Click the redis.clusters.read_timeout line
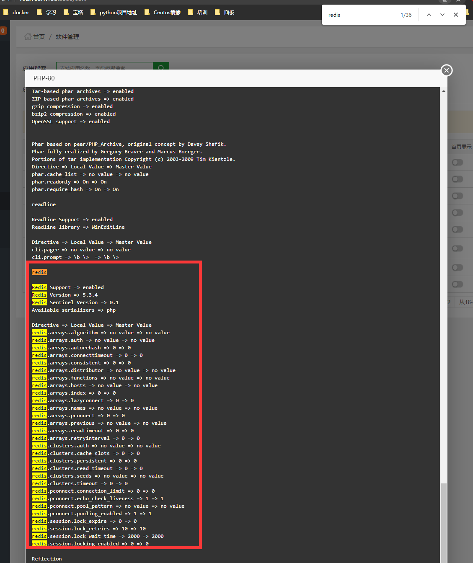This screenshot has height=563, width=473. (x=88, y=468)
